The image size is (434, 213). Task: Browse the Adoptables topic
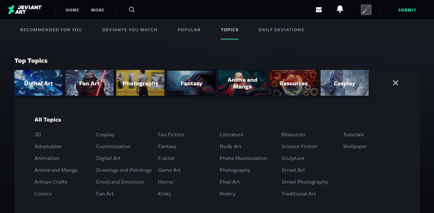(x=48, y=146)
